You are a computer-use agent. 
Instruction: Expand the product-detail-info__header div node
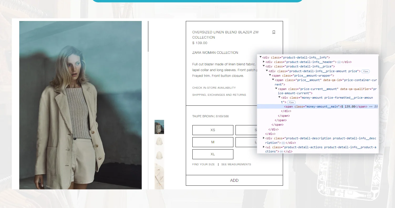264,62
